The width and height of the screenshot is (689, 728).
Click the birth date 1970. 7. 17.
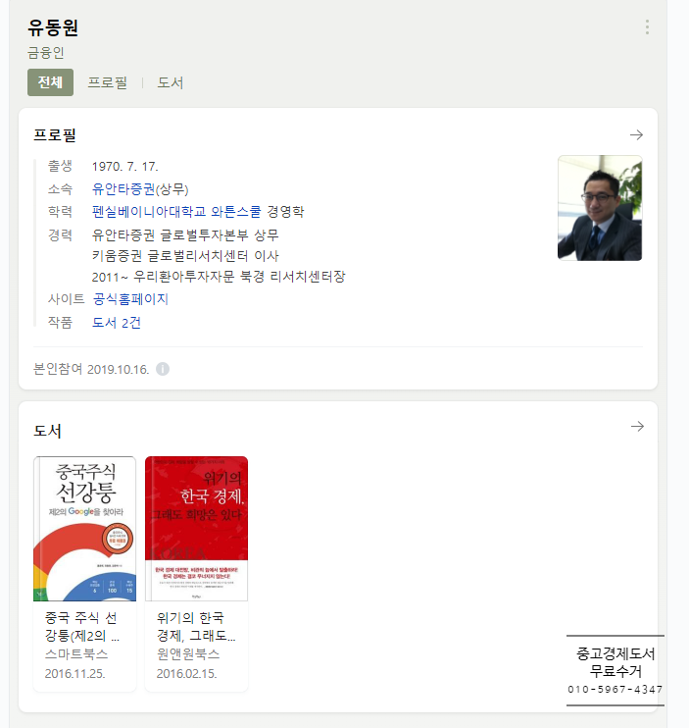point(125,166)
